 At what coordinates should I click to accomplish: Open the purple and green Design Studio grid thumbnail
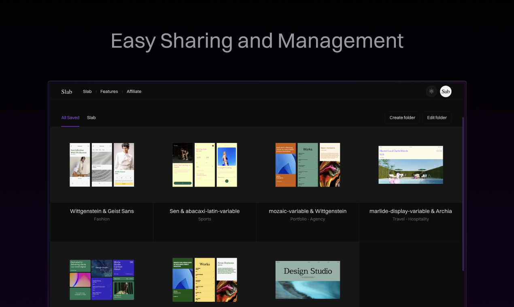point(102,280)
